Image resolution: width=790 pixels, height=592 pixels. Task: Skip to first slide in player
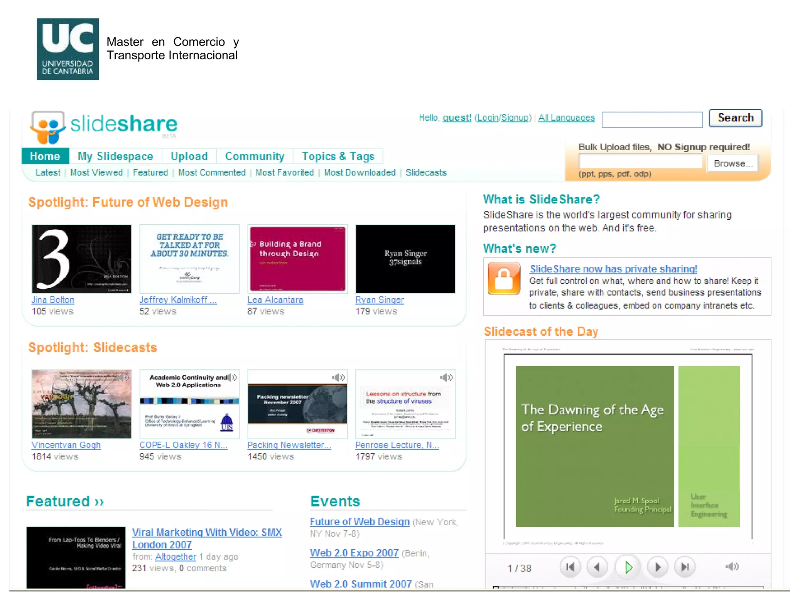[x=570, y=567]
